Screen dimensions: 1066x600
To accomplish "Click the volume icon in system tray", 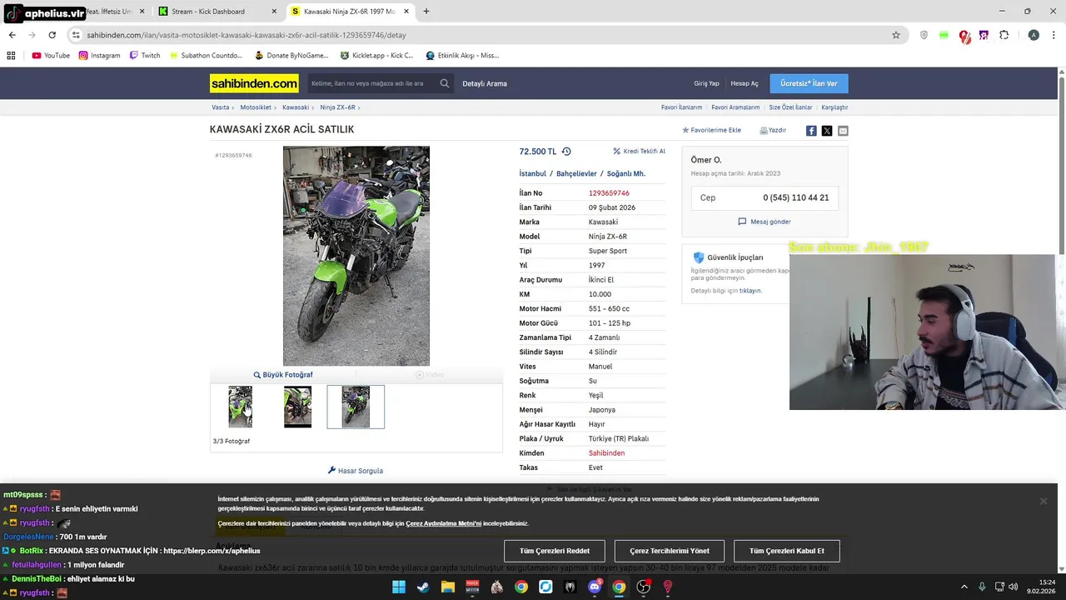I will tap(1013, 587).
